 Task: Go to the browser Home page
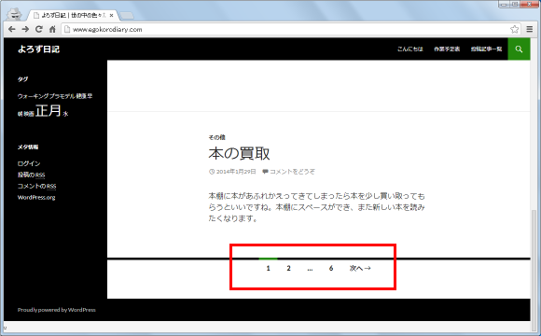click(52, 29)
